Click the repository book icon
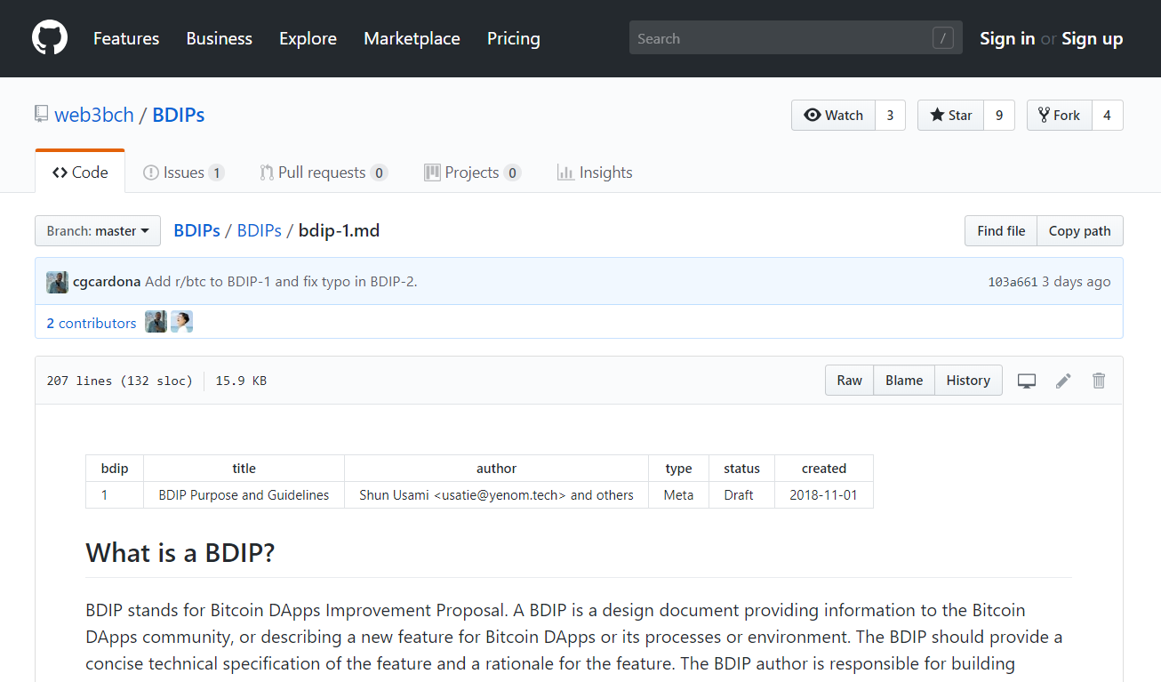The image size is (1161, 682). (41, 114)
